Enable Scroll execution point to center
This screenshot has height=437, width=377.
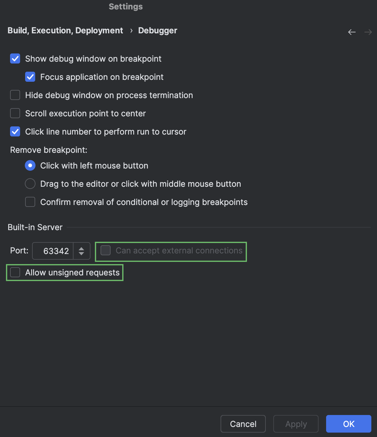click(15, 113)
